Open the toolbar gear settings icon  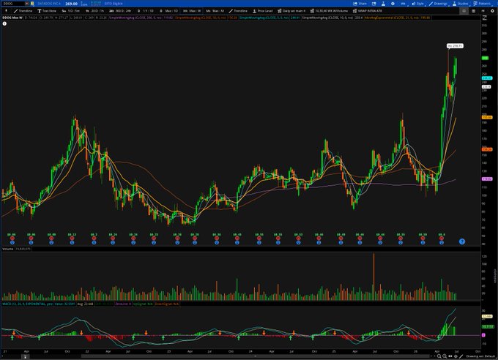pyautogui.click(x=493, y=11)
